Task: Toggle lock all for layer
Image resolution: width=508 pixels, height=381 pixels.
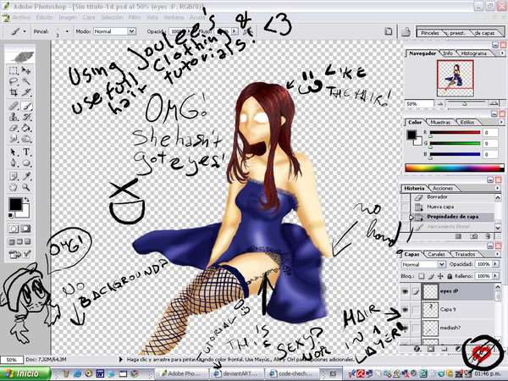Action: [x=450, y=276]
